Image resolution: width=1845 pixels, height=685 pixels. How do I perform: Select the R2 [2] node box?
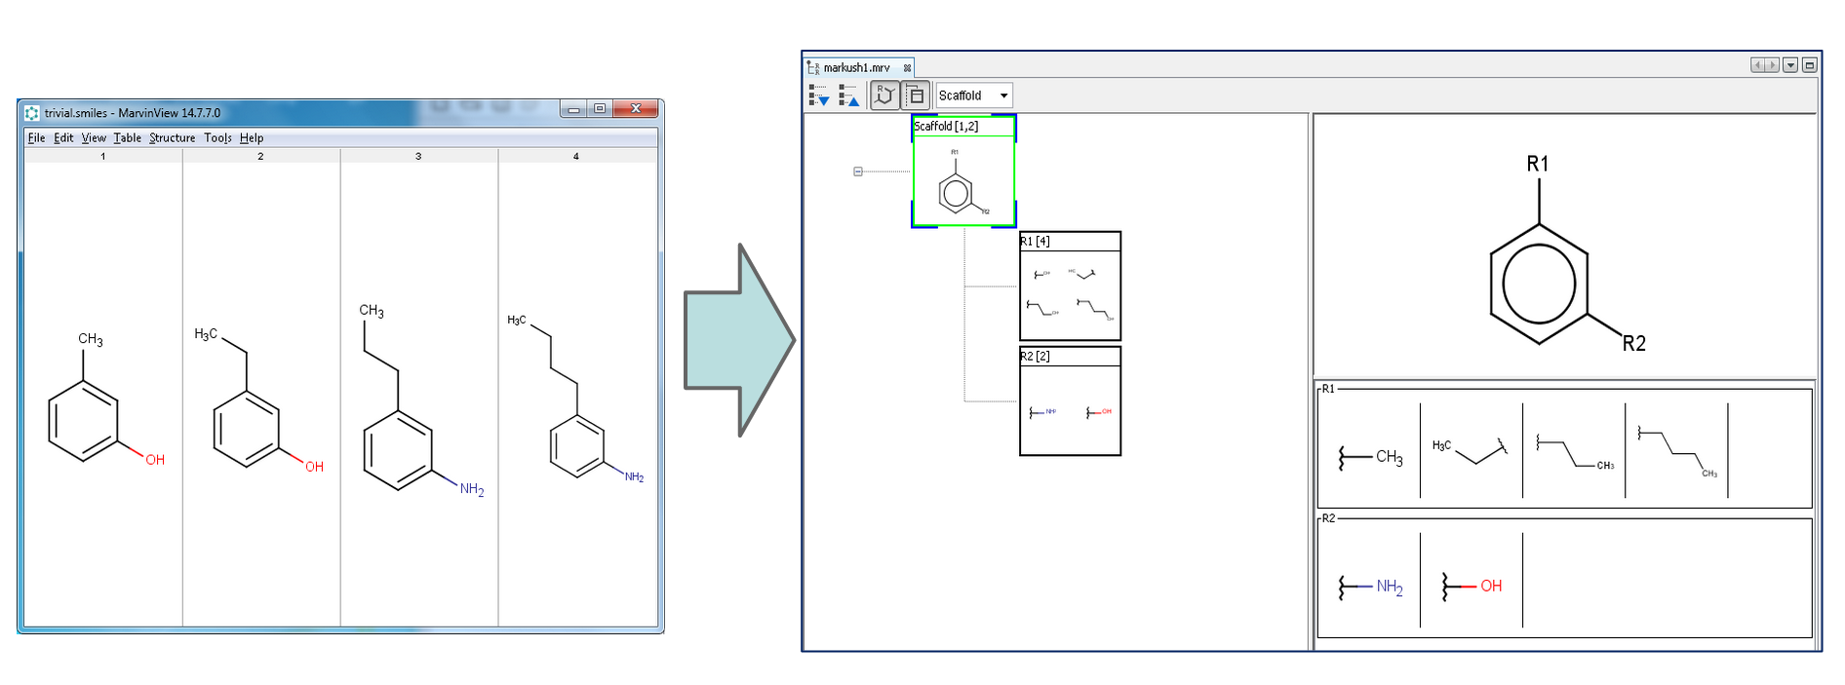pyautogui.click(x=1070, y=400)
